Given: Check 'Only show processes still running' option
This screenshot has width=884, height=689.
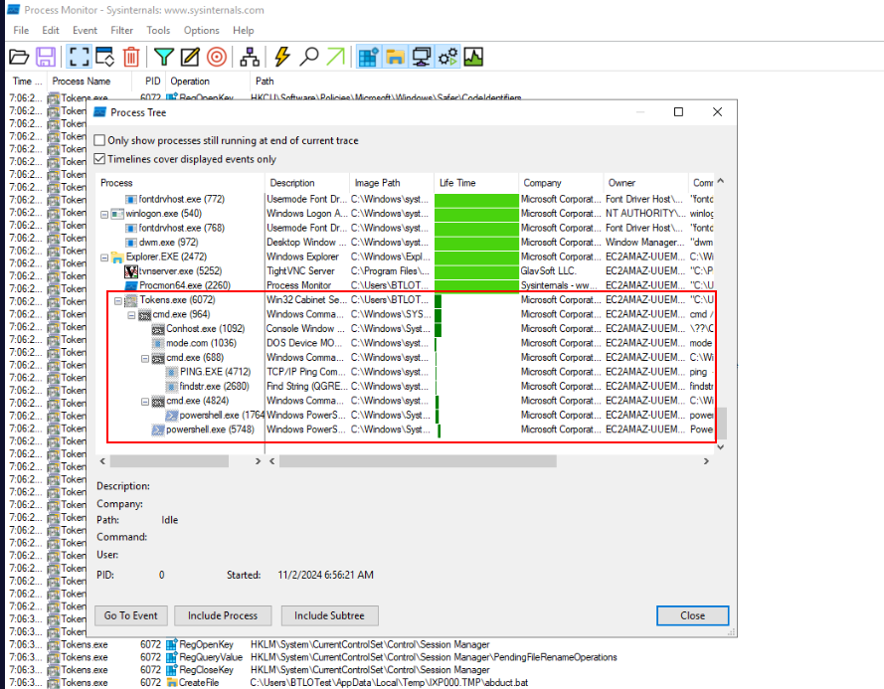Looking at the screenshot, I should (x=99, y=140).
